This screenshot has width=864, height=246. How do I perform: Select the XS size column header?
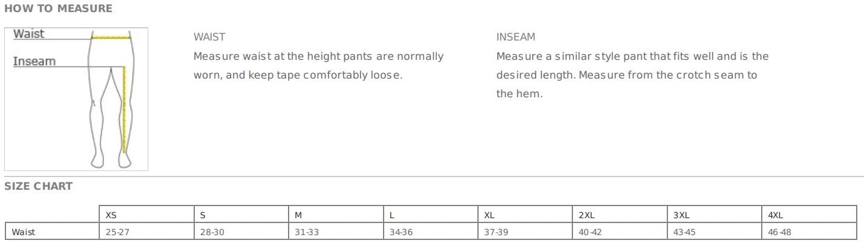point(111,215)
